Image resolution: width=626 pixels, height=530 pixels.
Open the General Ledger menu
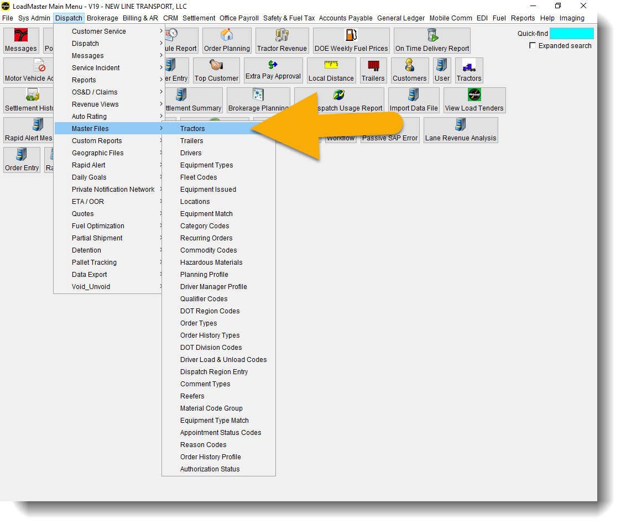coord(401,18)
